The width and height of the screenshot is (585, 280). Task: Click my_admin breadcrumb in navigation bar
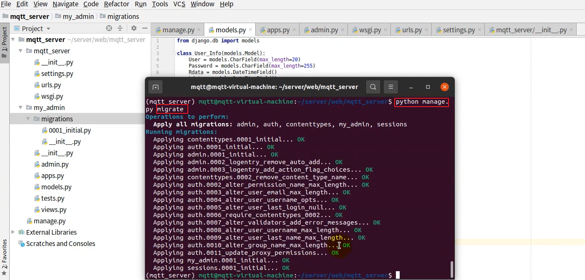click(75, 16)
